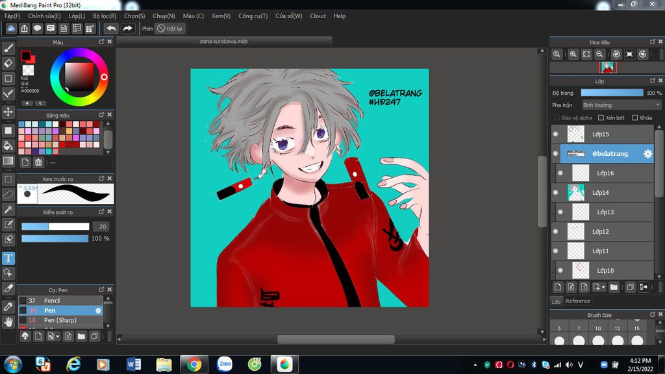
Task: Set brush size slider in Kiểm soát cọ
Action: 55,227
